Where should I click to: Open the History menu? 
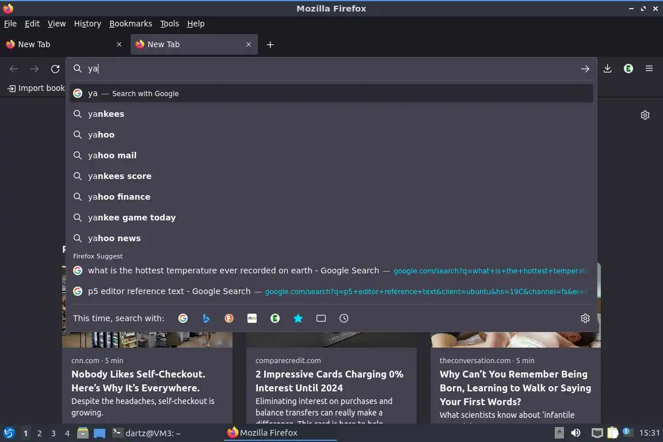point(87,24)
